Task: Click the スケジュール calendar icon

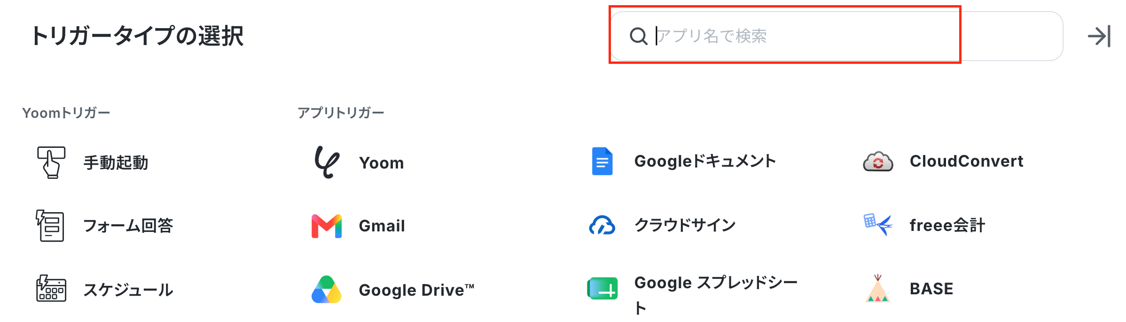Action: point(51,289)
